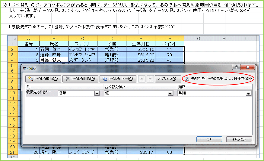Screen dimensions: 264x161
Task: Click the 番号 header cell
Action: [x=28, y=44]
